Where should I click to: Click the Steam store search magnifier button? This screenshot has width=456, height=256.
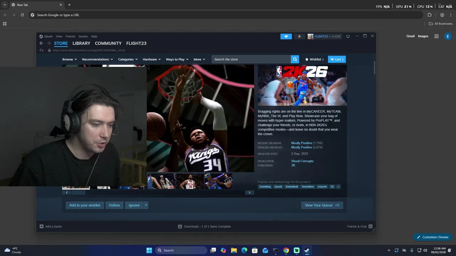pyautogui.click(x=295, y=59)
